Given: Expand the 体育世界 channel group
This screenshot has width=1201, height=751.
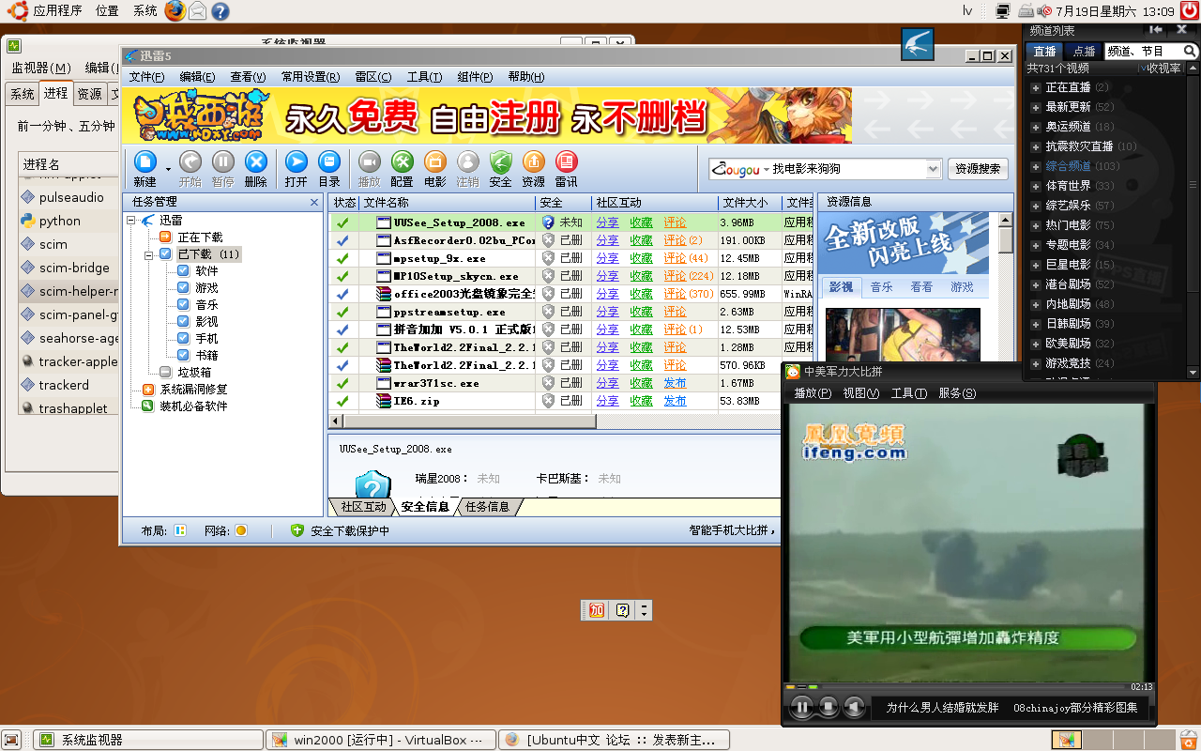Looking at the screenshot, I should 1036,186.
